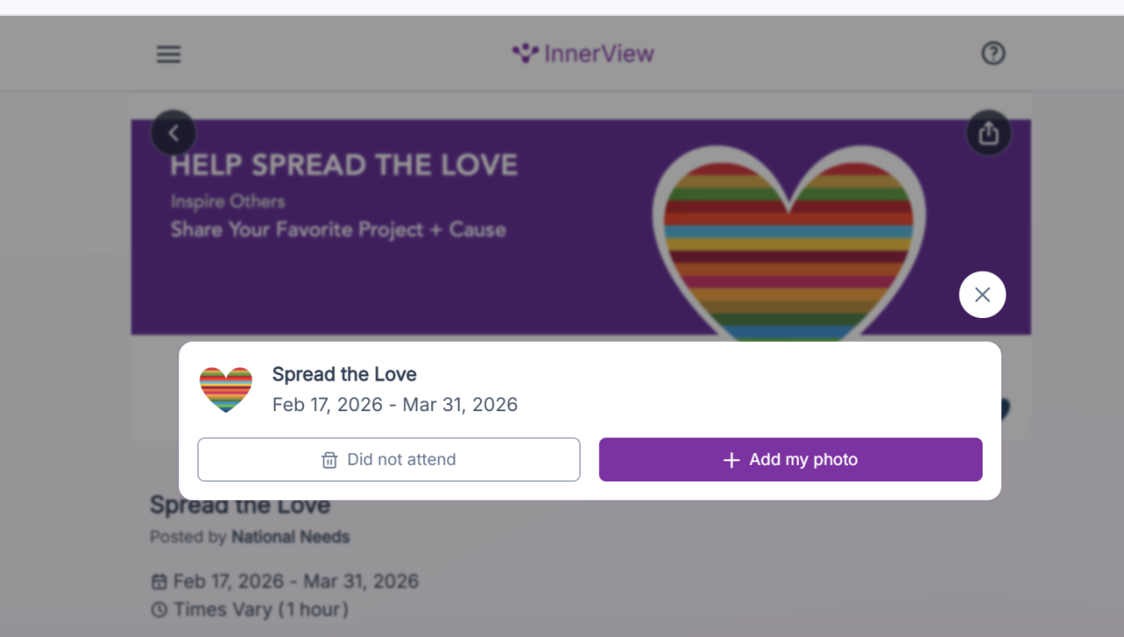Viewport: 1124px width, 637px height.
Task: Click the popup date range Feb 17 - Mar 31
Action: click(x=394, y=405)
